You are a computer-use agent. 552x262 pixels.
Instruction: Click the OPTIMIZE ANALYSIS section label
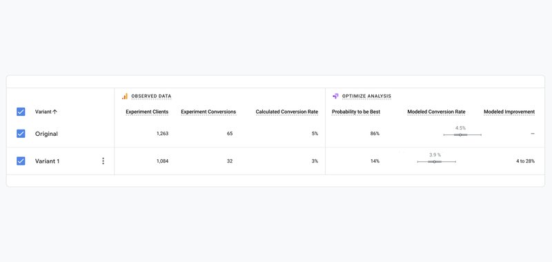[x=366, y=97]
